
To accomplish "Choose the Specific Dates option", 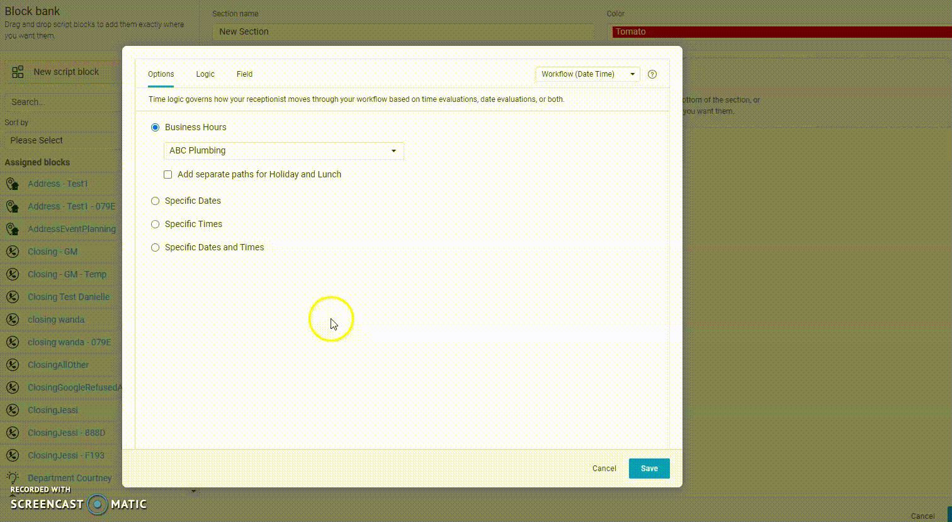I will pyautogui.click(x=155, y=201).
